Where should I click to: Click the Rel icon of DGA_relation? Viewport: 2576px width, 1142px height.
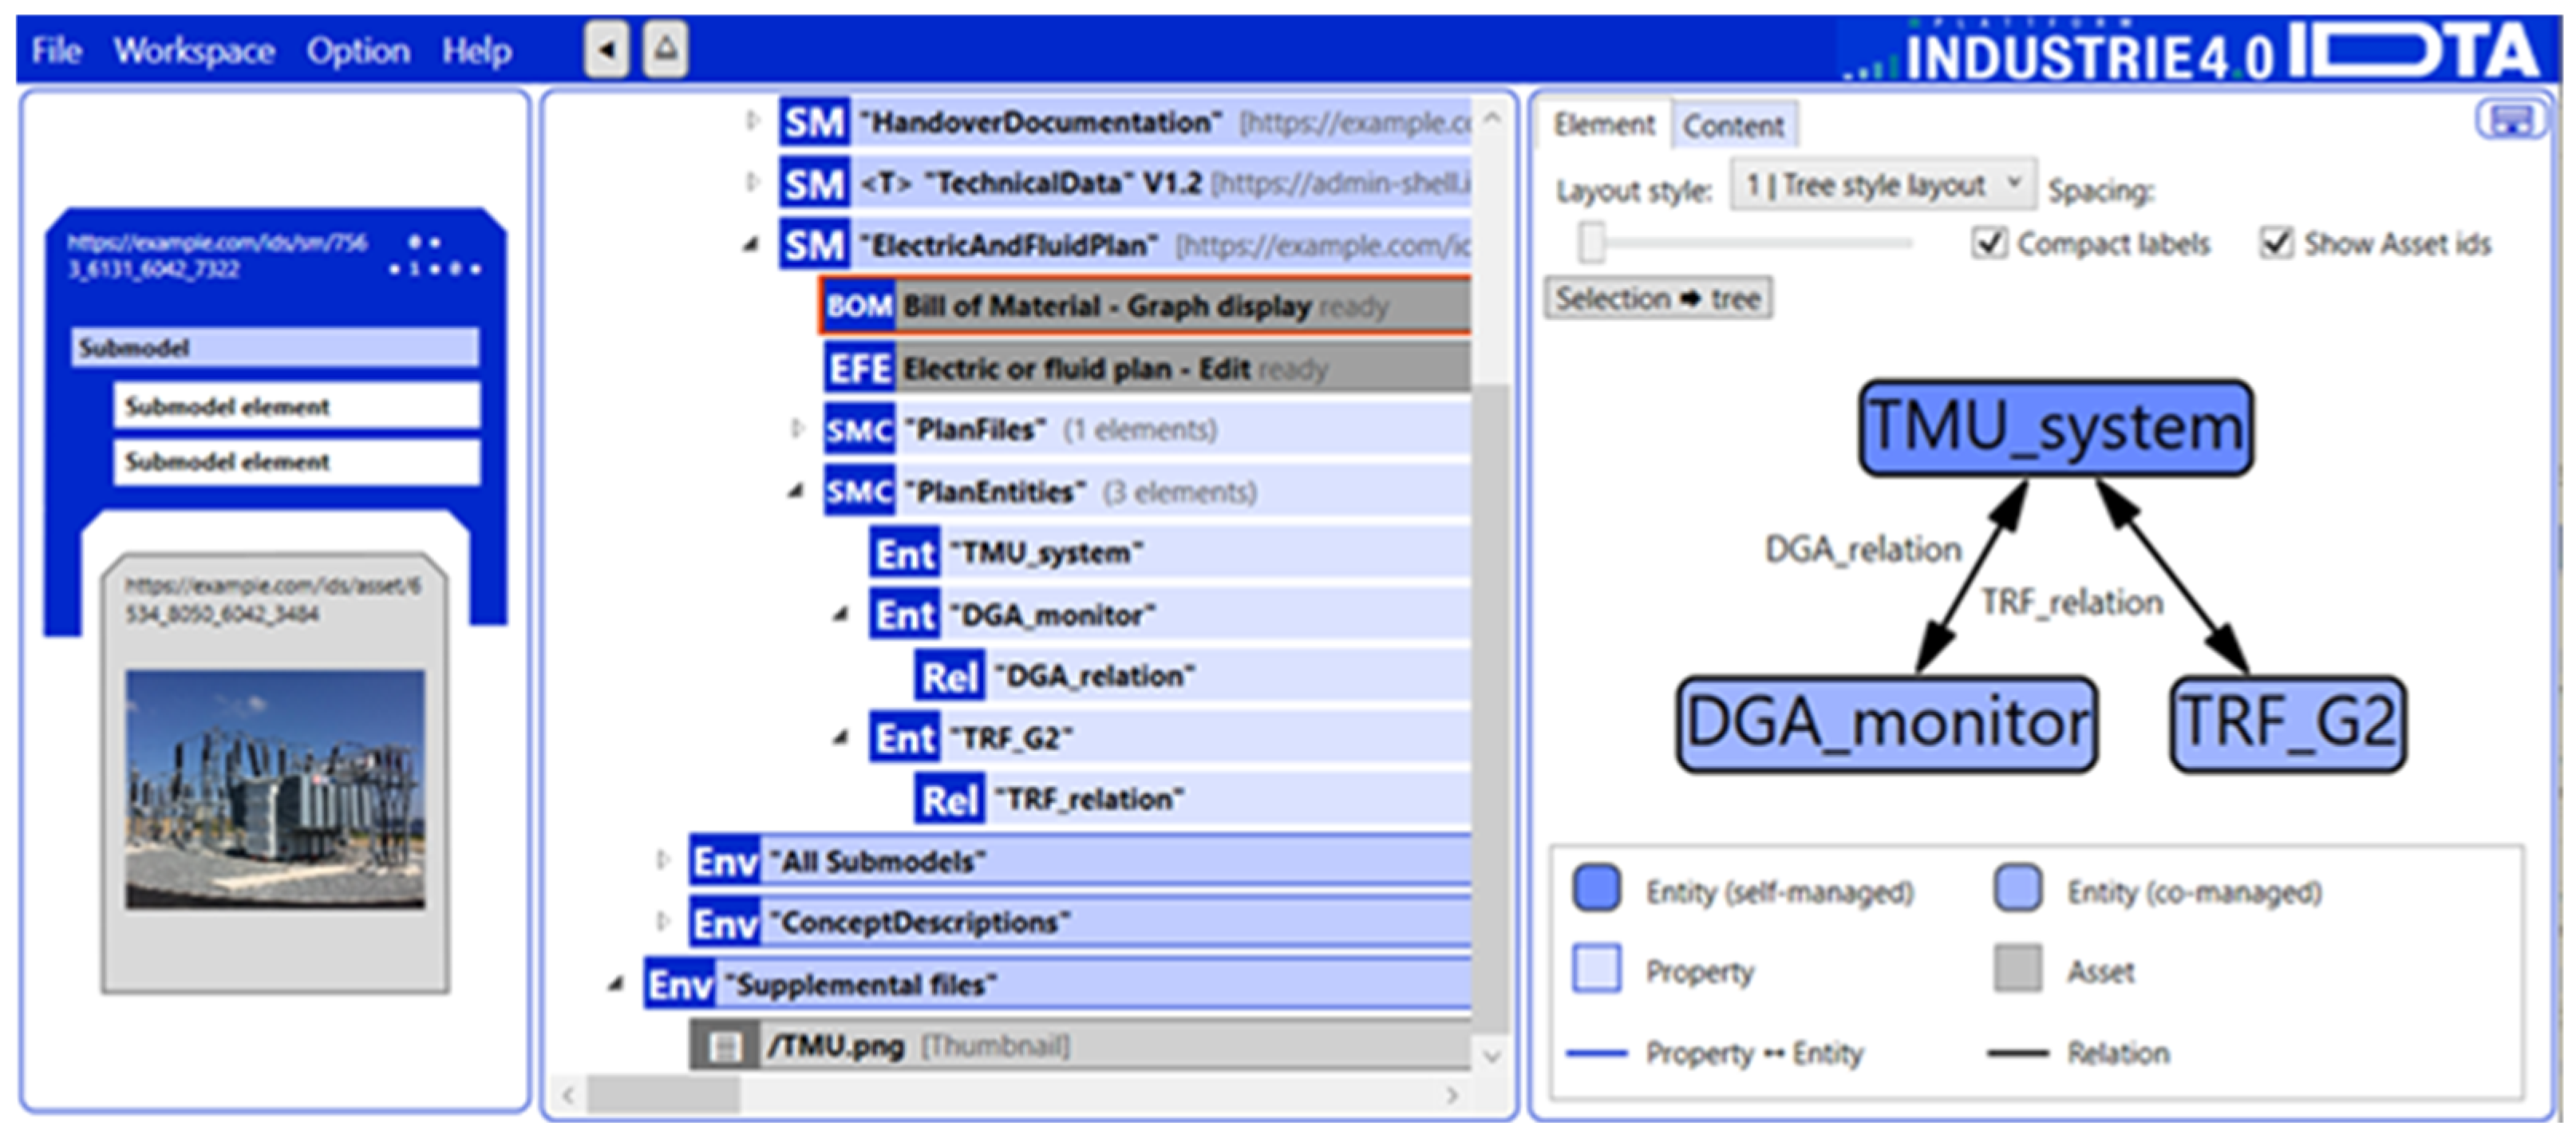pyautogui.click(x=948, y=676)
